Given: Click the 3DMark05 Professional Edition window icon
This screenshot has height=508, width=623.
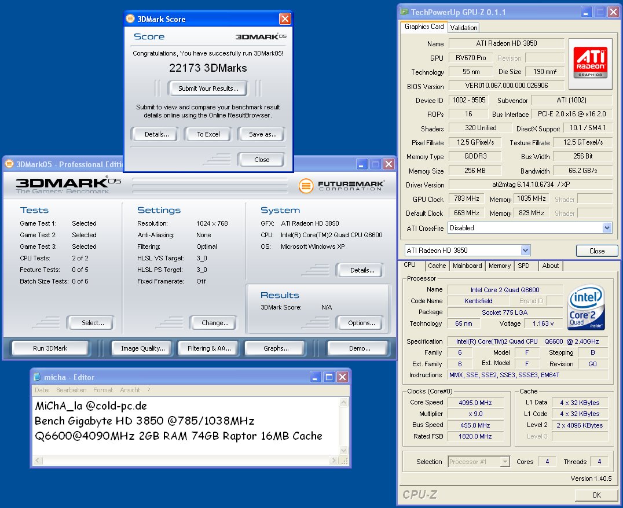Looking at the screenshot, I should (x=9, y=164).
